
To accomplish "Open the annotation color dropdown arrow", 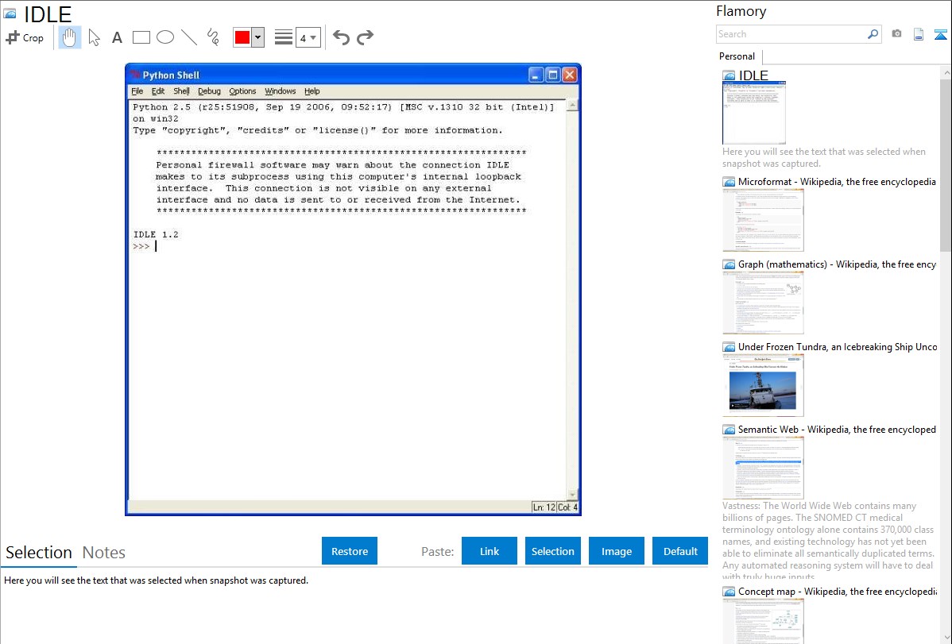I will click(258, 37).
